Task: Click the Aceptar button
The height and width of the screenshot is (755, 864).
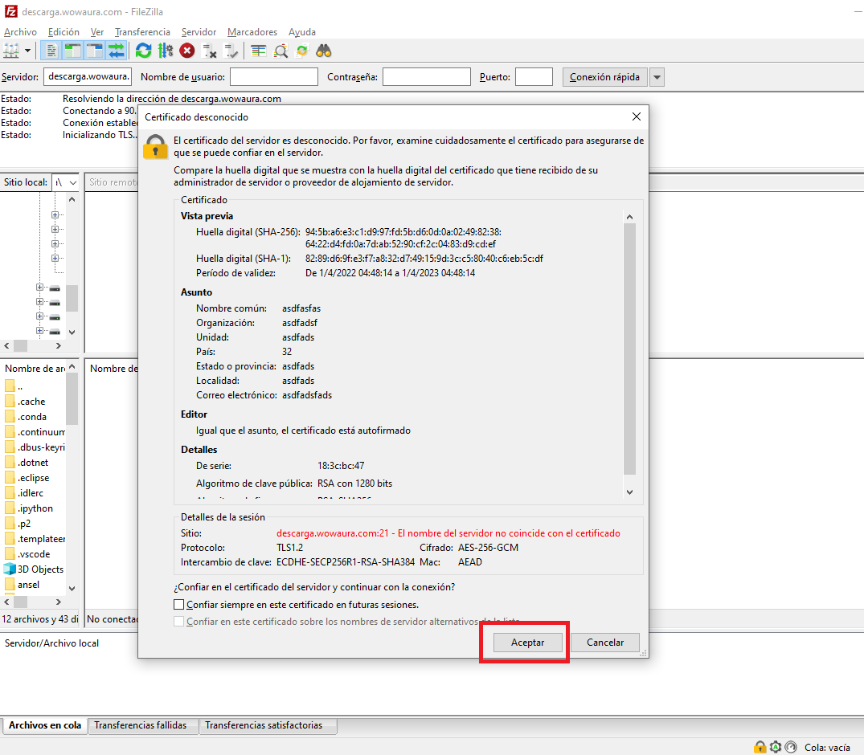Action: click(527, 642)
